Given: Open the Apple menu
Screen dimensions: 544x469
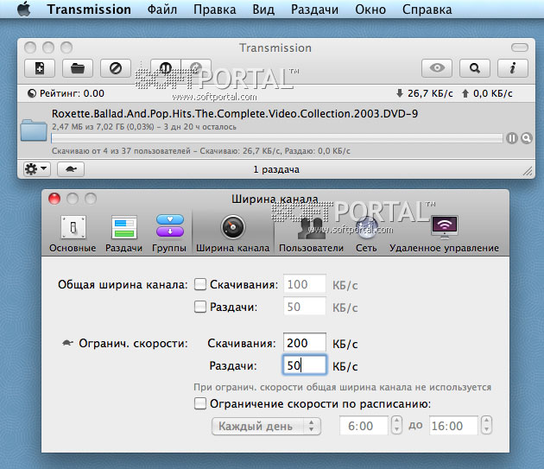Looking at the screenshot, I should [24, 9].
